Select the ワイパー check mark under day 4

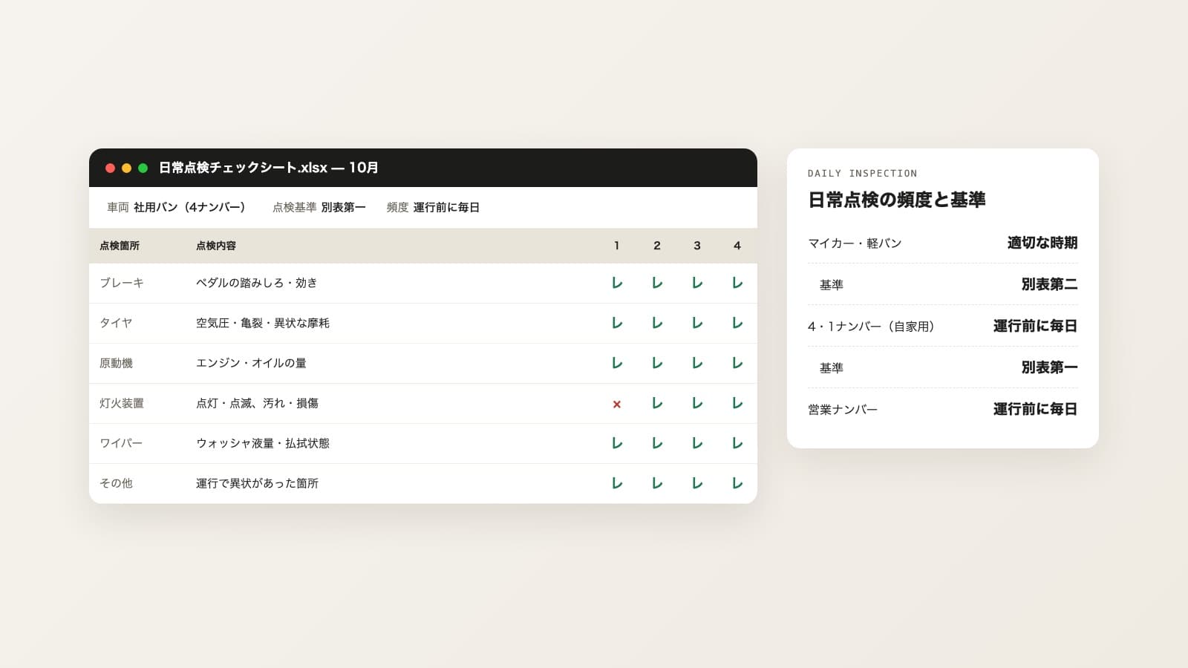pos(737,443)
